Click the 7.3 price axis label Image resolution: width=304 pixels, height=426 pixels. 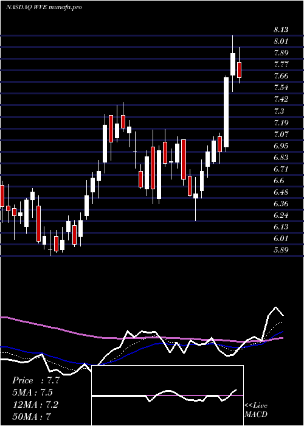tap(278, 111)
